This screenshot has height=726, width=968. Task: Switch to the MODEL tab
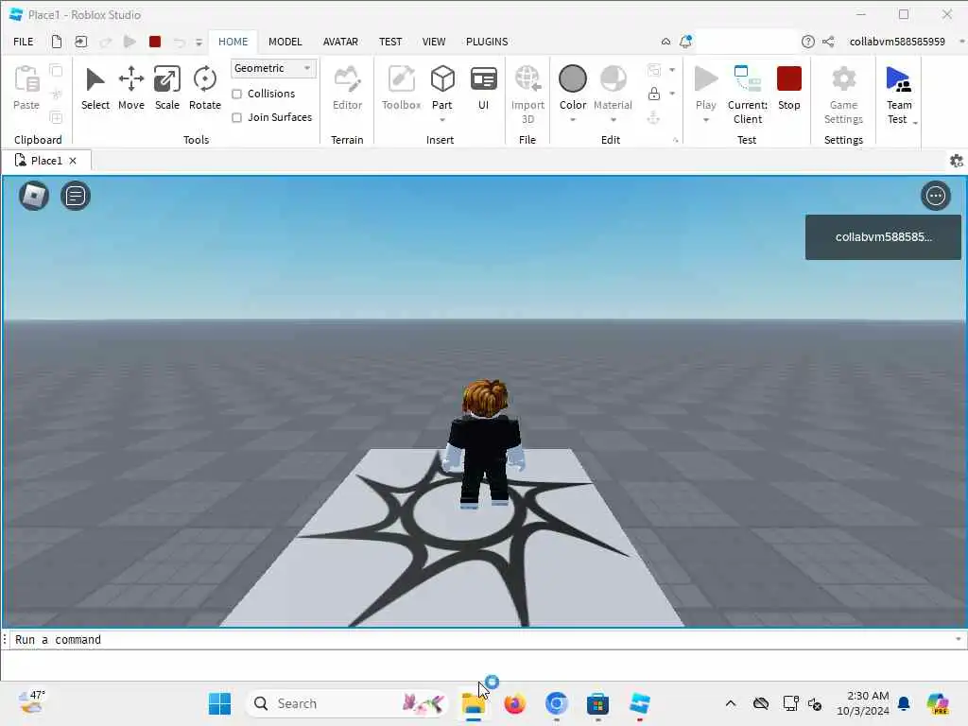click(285, 42)
